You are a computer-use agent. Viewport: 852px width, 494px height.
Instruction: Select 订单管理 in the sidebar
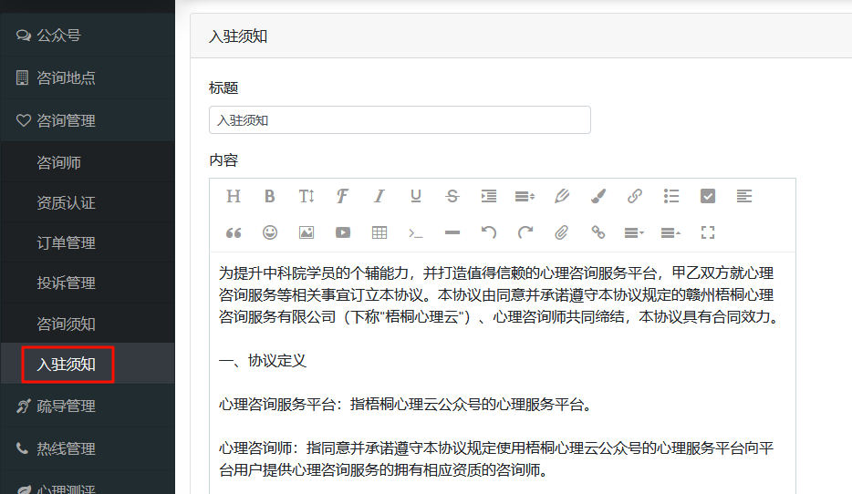coord(88,242)
